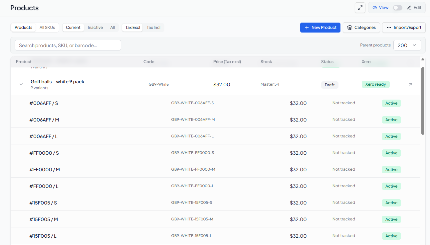Collapse the Golf balls - white 9 pack row
This screenshot has width=430, height=245.
tap(21, 84)
